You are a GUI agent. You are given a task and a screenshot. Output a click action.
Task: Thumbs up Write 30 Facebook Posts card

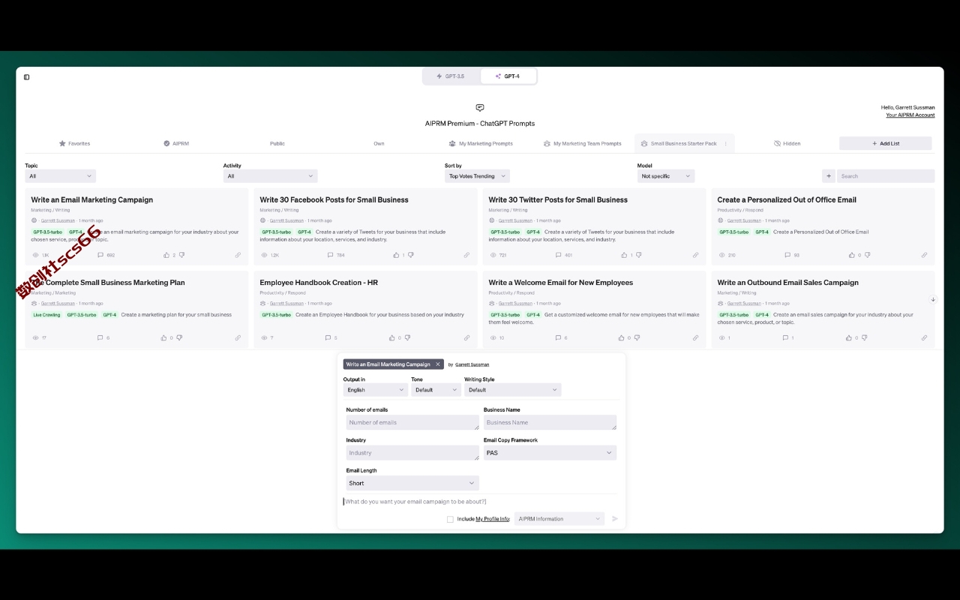(395, 255)
